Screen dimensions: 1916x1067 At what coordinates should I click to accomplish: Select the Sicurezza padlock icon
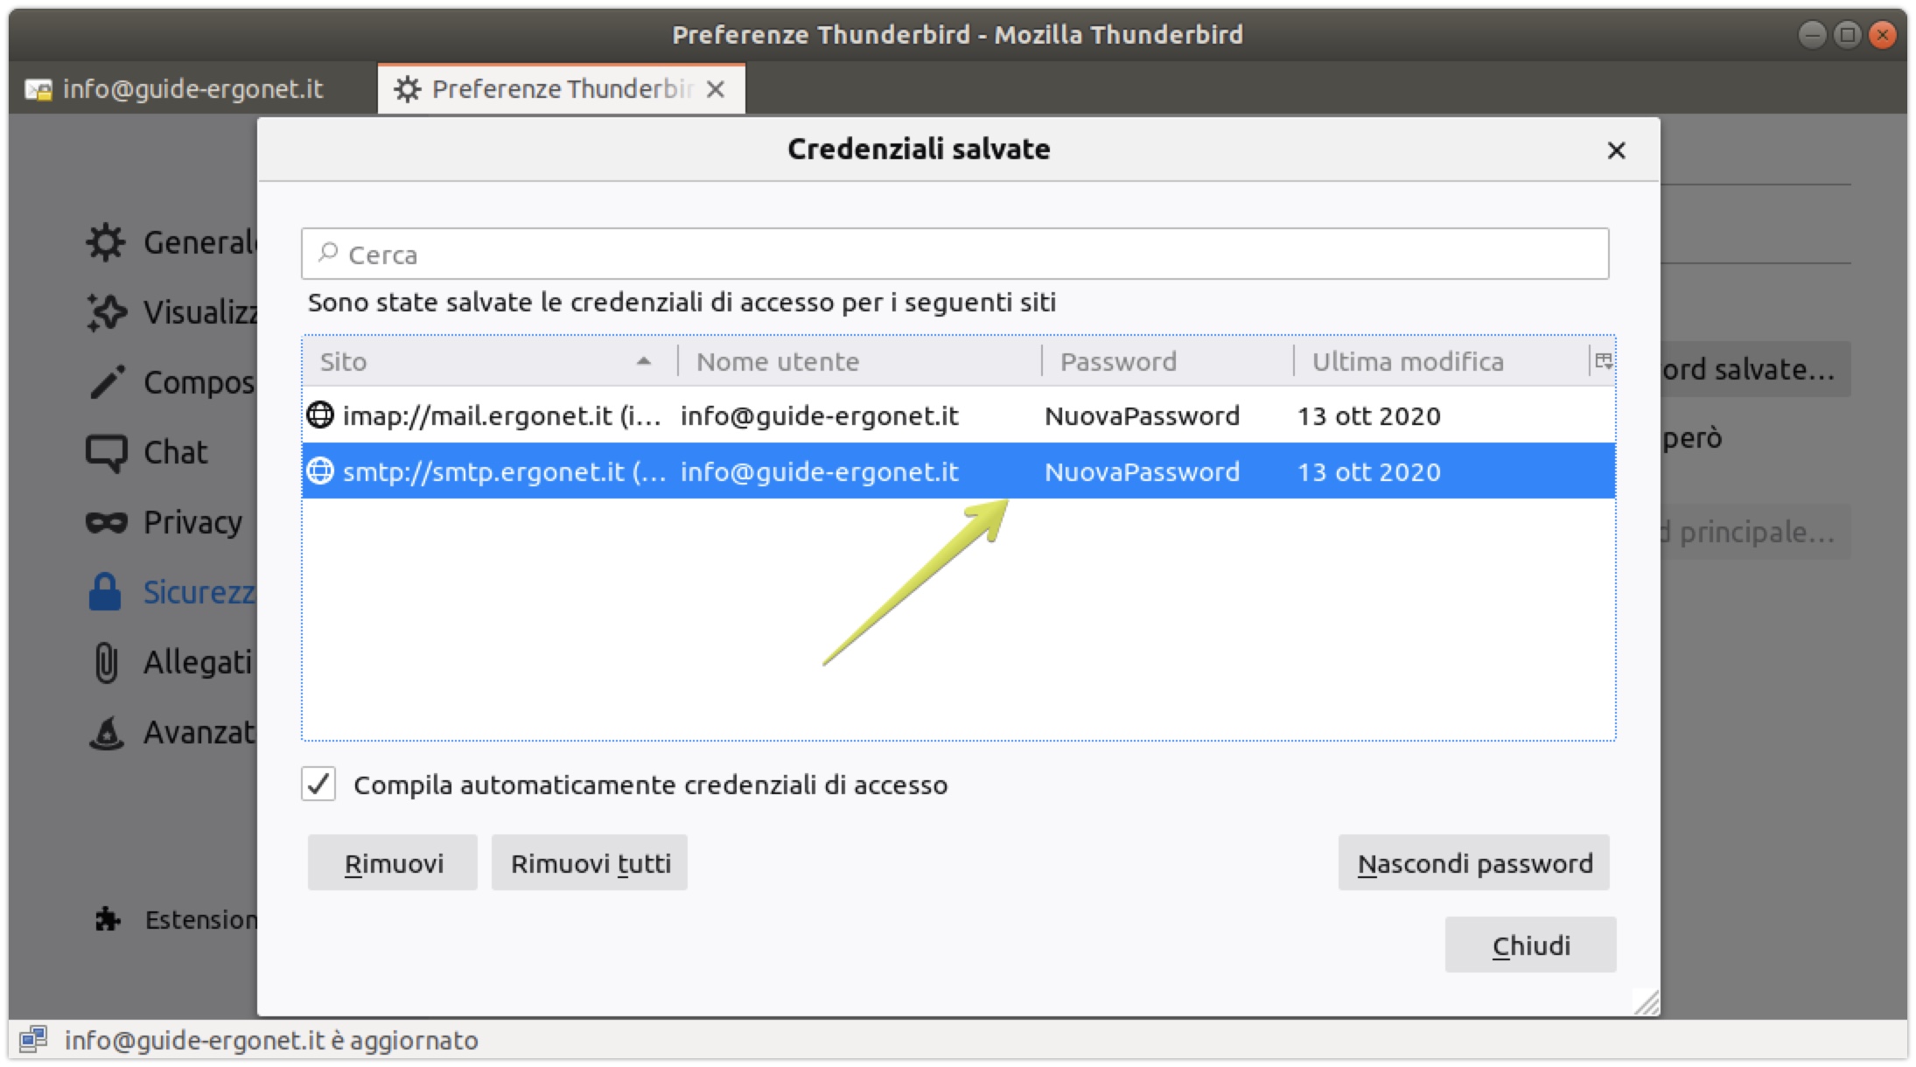coord(105,592)
